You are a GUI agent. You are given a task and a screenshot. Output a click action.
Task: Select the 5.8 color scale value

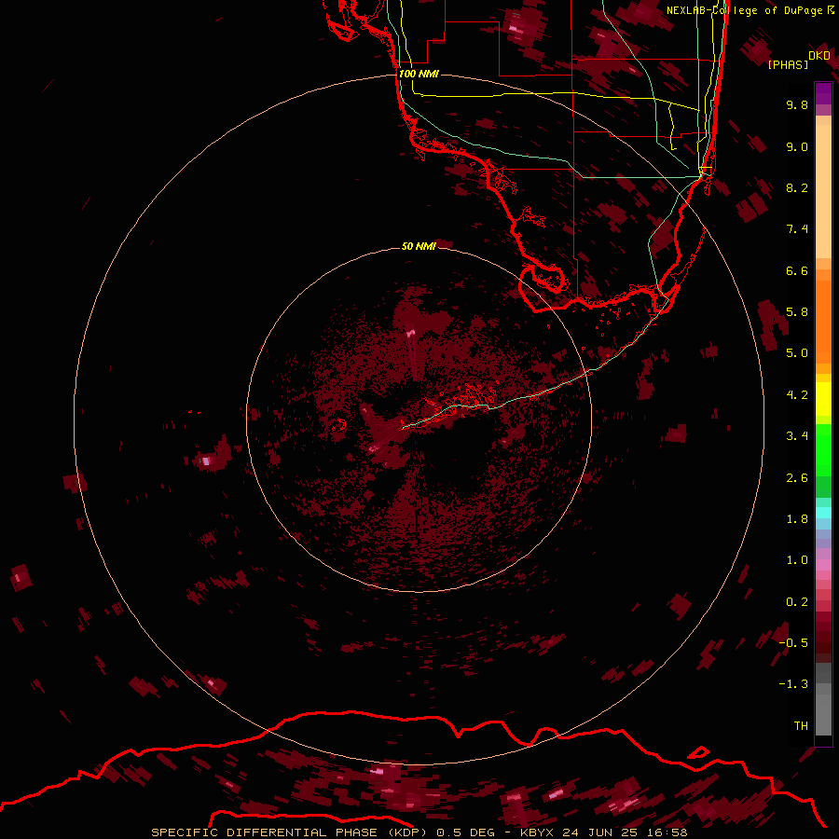click(797, 312)
